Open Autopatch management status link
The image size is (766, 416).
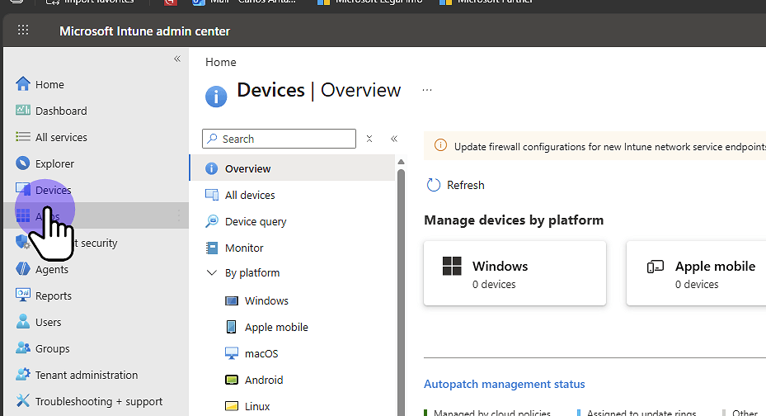coord(504,385)
